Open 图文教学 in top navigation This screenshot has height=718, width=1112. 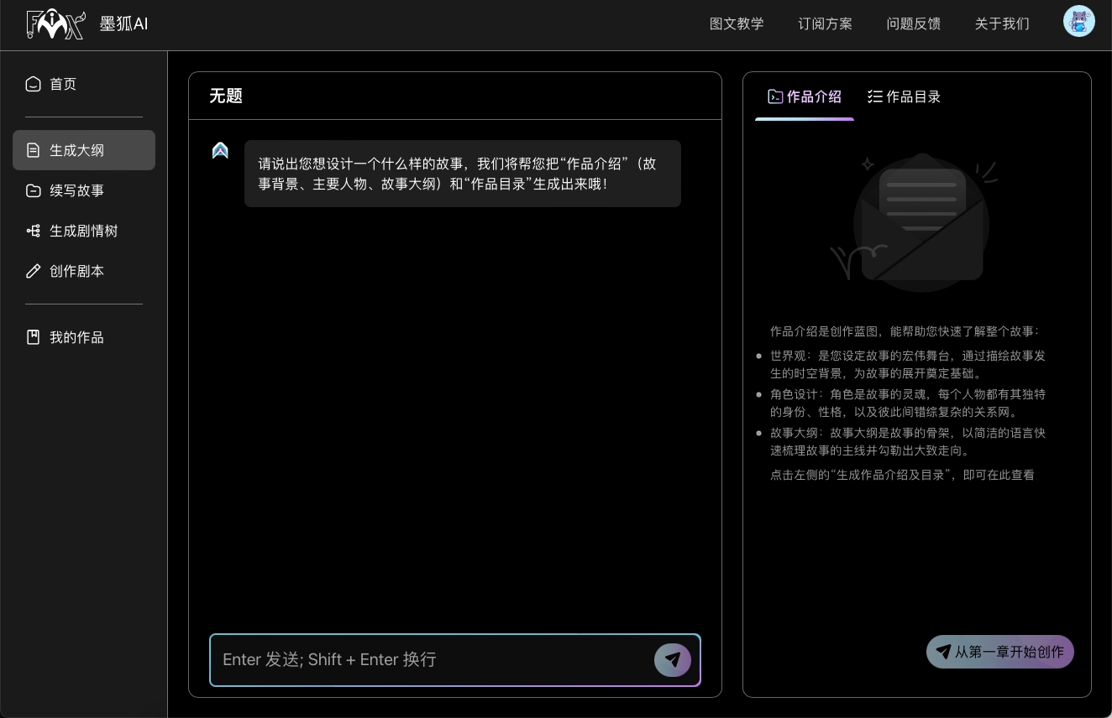[737, 23]
